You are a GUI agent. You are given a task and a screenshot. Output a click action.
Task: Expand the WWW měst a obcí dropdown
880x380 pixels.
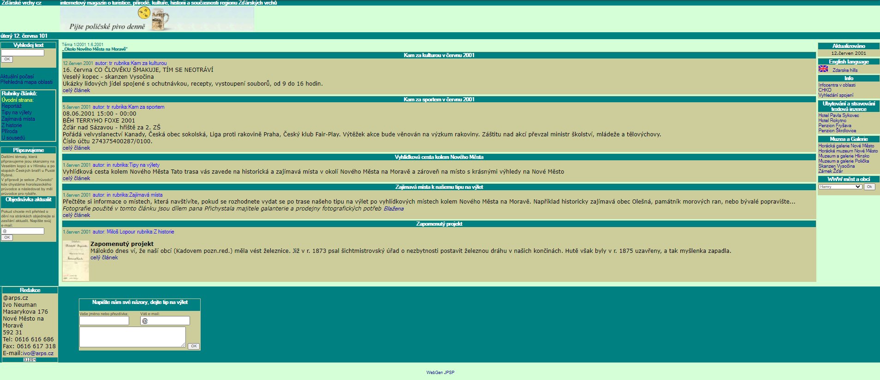tap(840, 187)
